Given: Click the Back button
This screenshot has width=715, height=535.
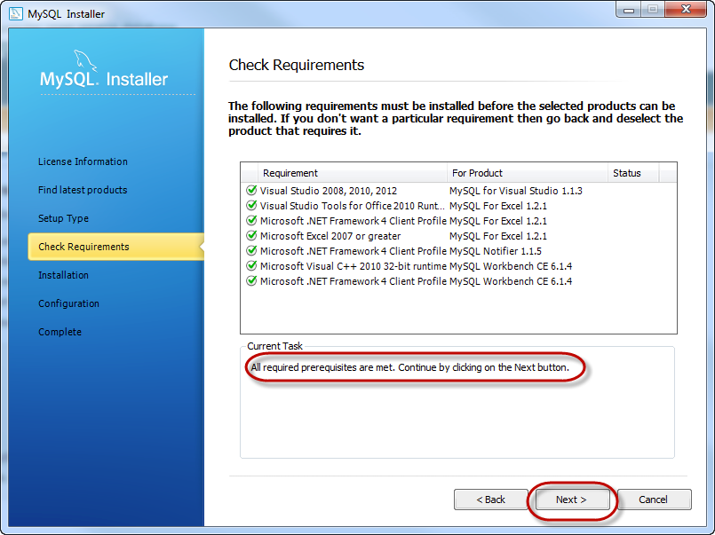Looking at the screenshot, I should [x=490, y=500].
